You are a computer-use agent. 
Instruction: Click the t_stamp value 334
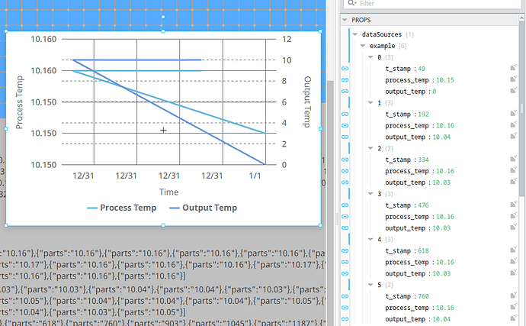click(423, 160)
